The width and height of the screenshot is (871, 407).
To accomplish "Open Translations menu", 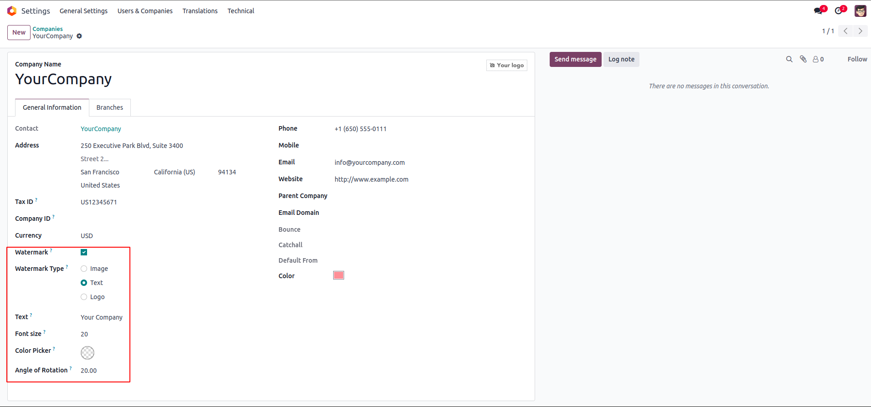I will (200, 11).
